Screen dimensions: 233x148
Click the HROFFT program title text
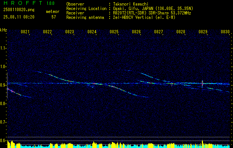23,3
